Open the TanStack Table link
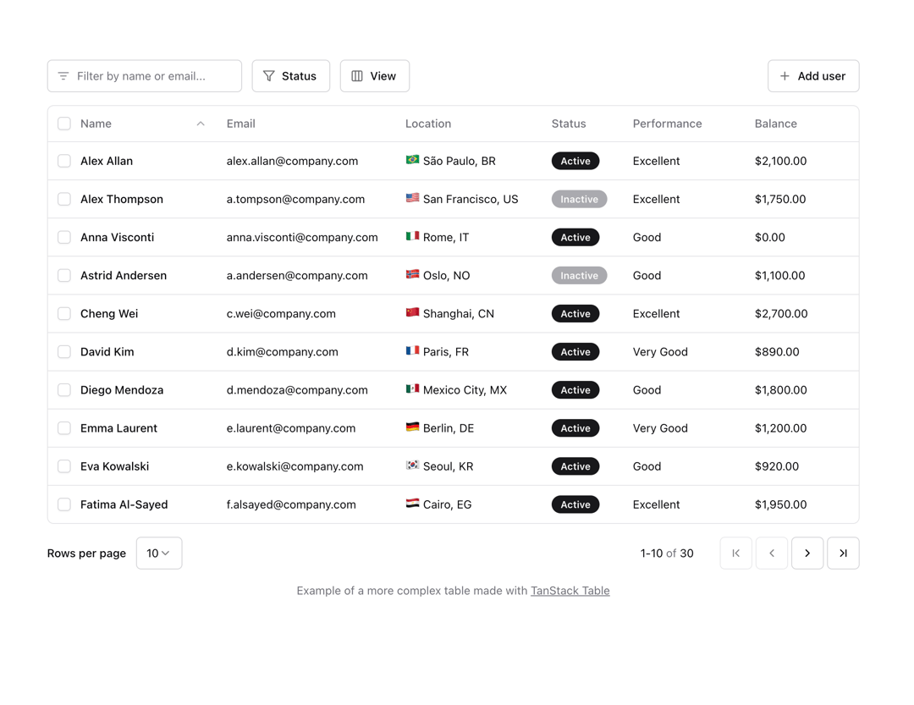The width and height of the screenshot is (914, 705). [x=570, y=591]
